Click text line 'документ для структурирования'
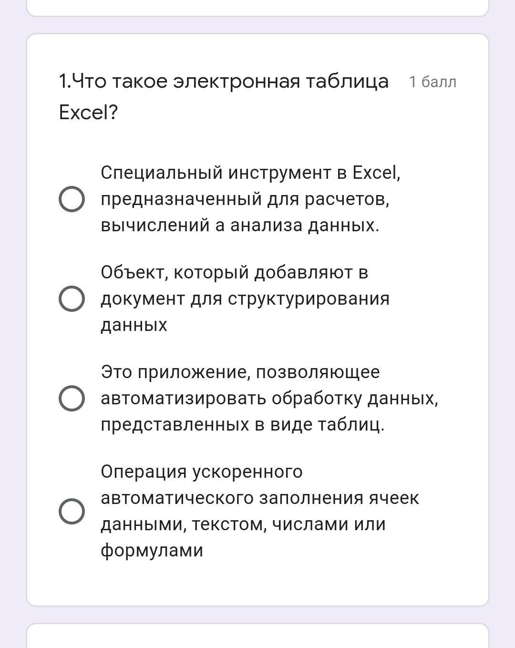Viewport: 515px width, 648px height. click(245, 298)
